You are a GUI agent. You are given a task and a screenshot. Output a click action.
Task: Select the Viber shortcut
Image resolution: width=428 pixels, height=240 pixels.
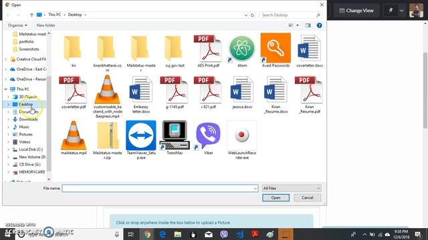[209, 138]
